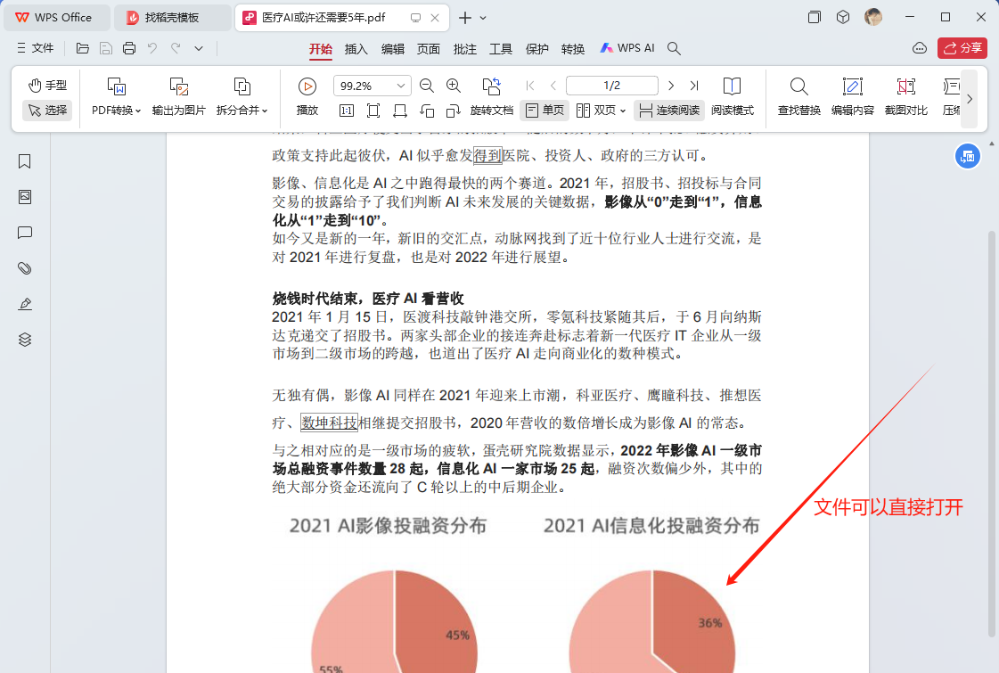This screenshot has height=673, width=999.
Task: Click the zoom out magnifier icon
Action: coord(427,86)
